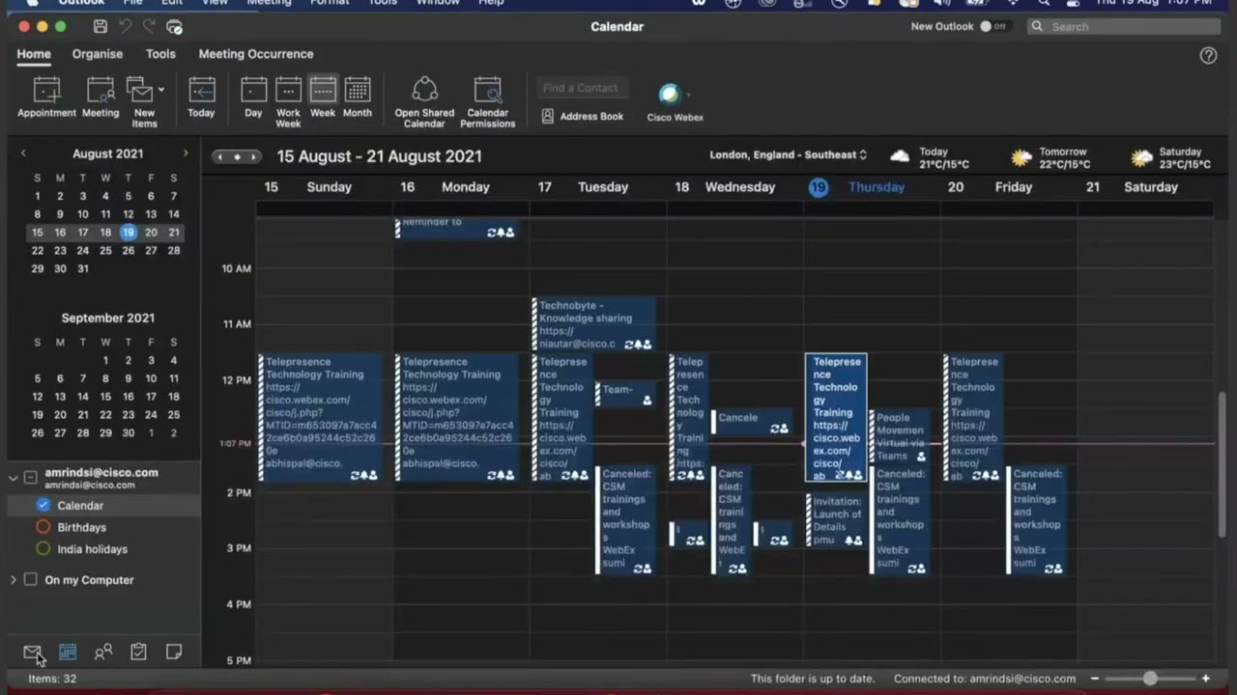Open the Window menu in the menu bar
The image size is (1237, 695).
(x=438, y=3)
